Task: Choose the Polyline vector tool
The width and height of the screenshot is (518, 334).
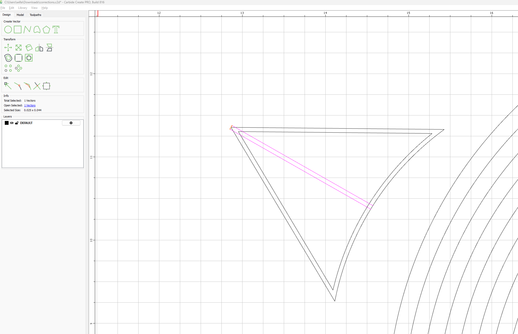Action: pyautogui.click(x=27, y=30)
